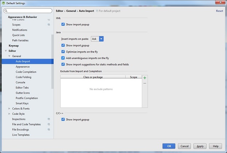Screen dimensions: 227x153
Task: Uncheck XML Show import popup checkbox
Action: coord(63,24)
